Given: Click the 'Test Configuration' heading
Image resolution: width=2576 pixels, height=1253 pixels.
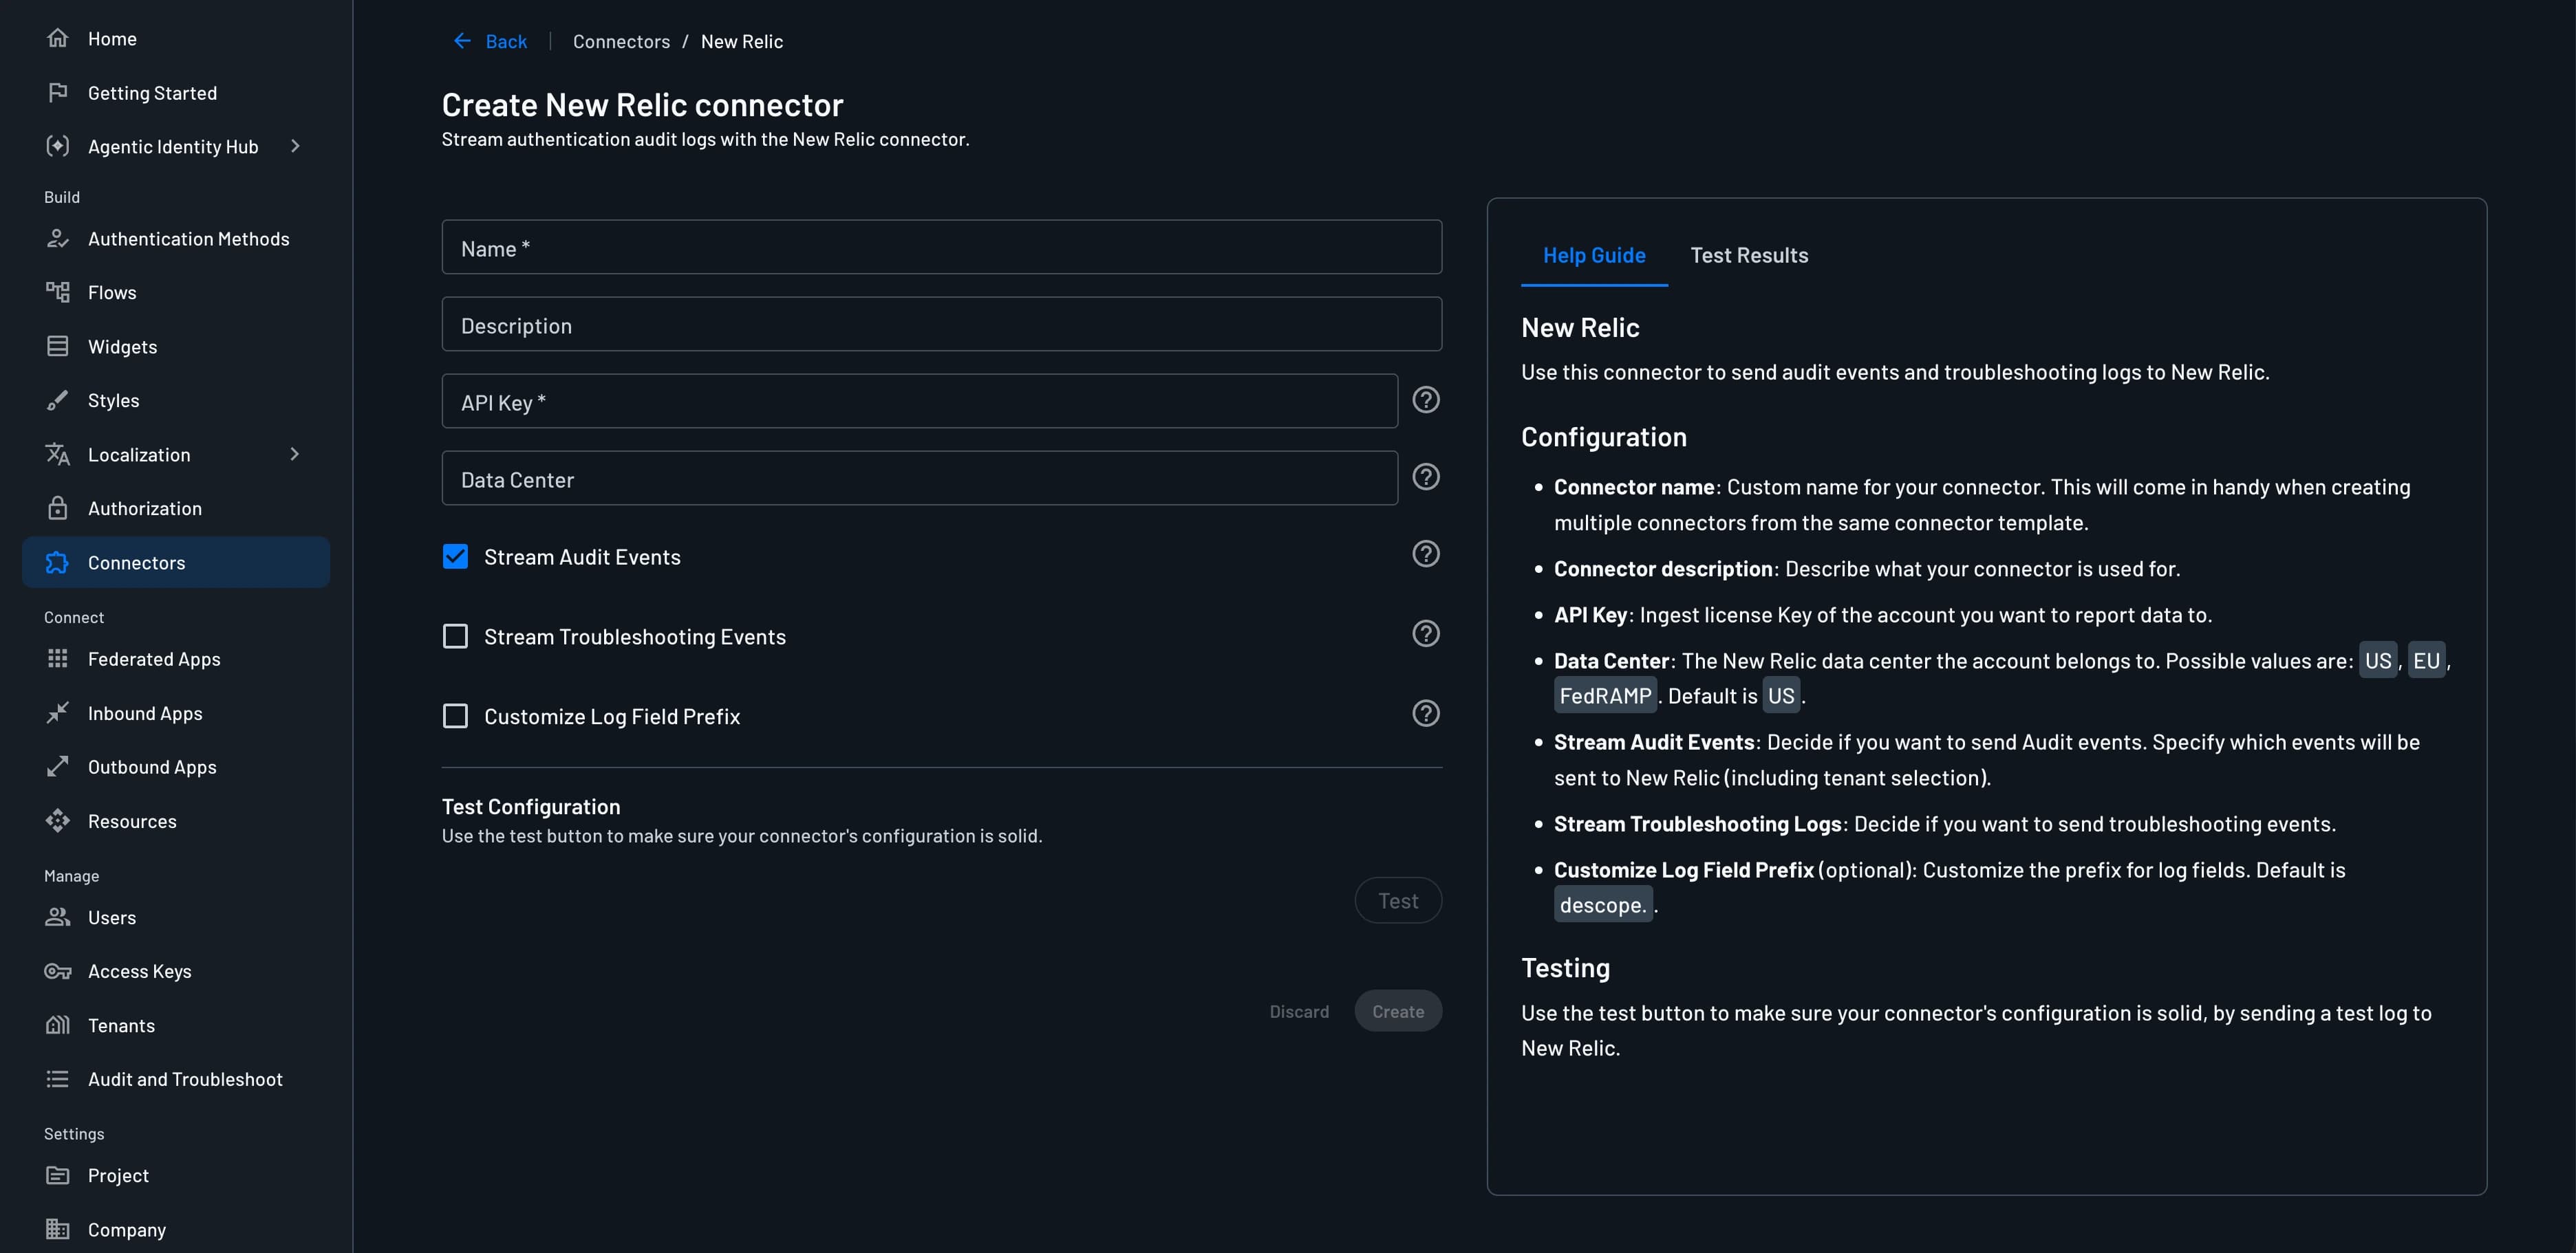Looking at the screenshot, I should tap(531, 807).
